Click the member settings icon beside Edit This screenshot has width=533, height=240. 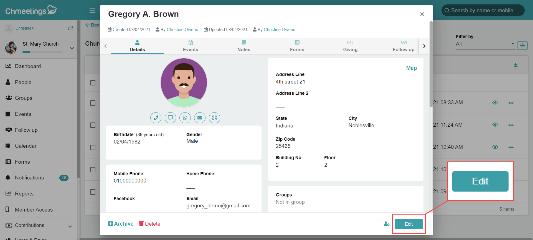pos(387,224)
